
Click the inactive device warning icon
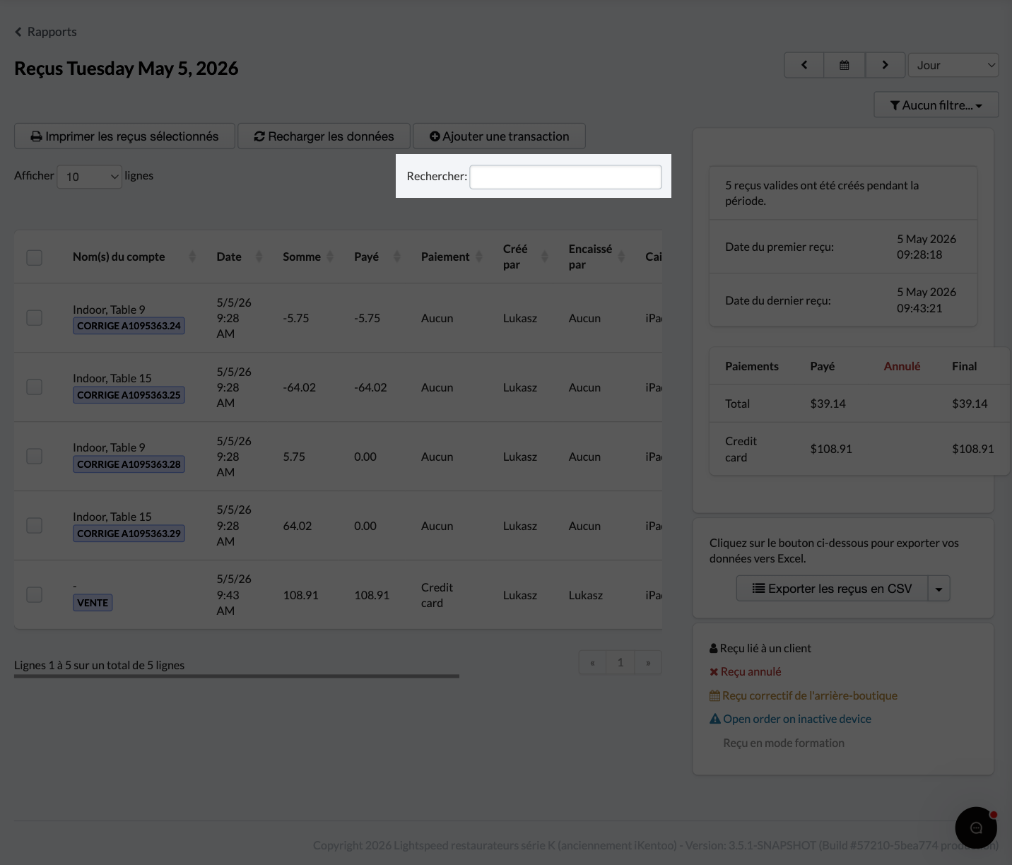715,719
